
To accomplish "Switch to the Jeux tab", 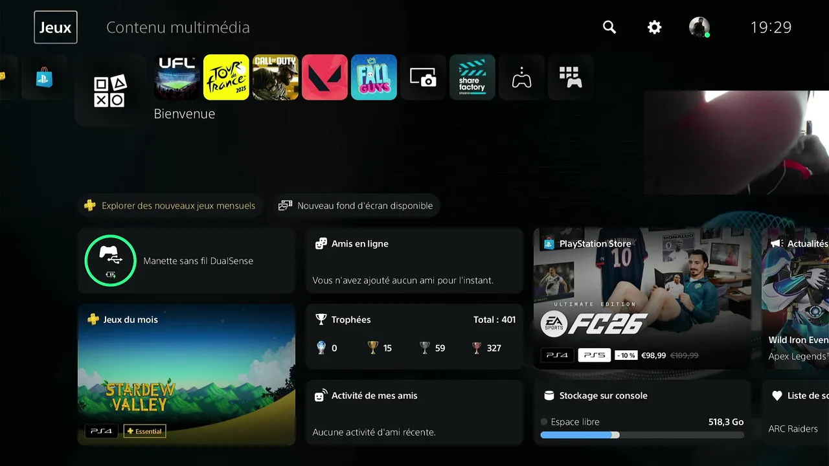I will tap(56, 27).
